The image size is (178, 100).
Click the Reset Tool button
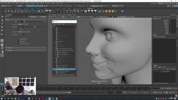pyautogui.click(x=33, y=17)
